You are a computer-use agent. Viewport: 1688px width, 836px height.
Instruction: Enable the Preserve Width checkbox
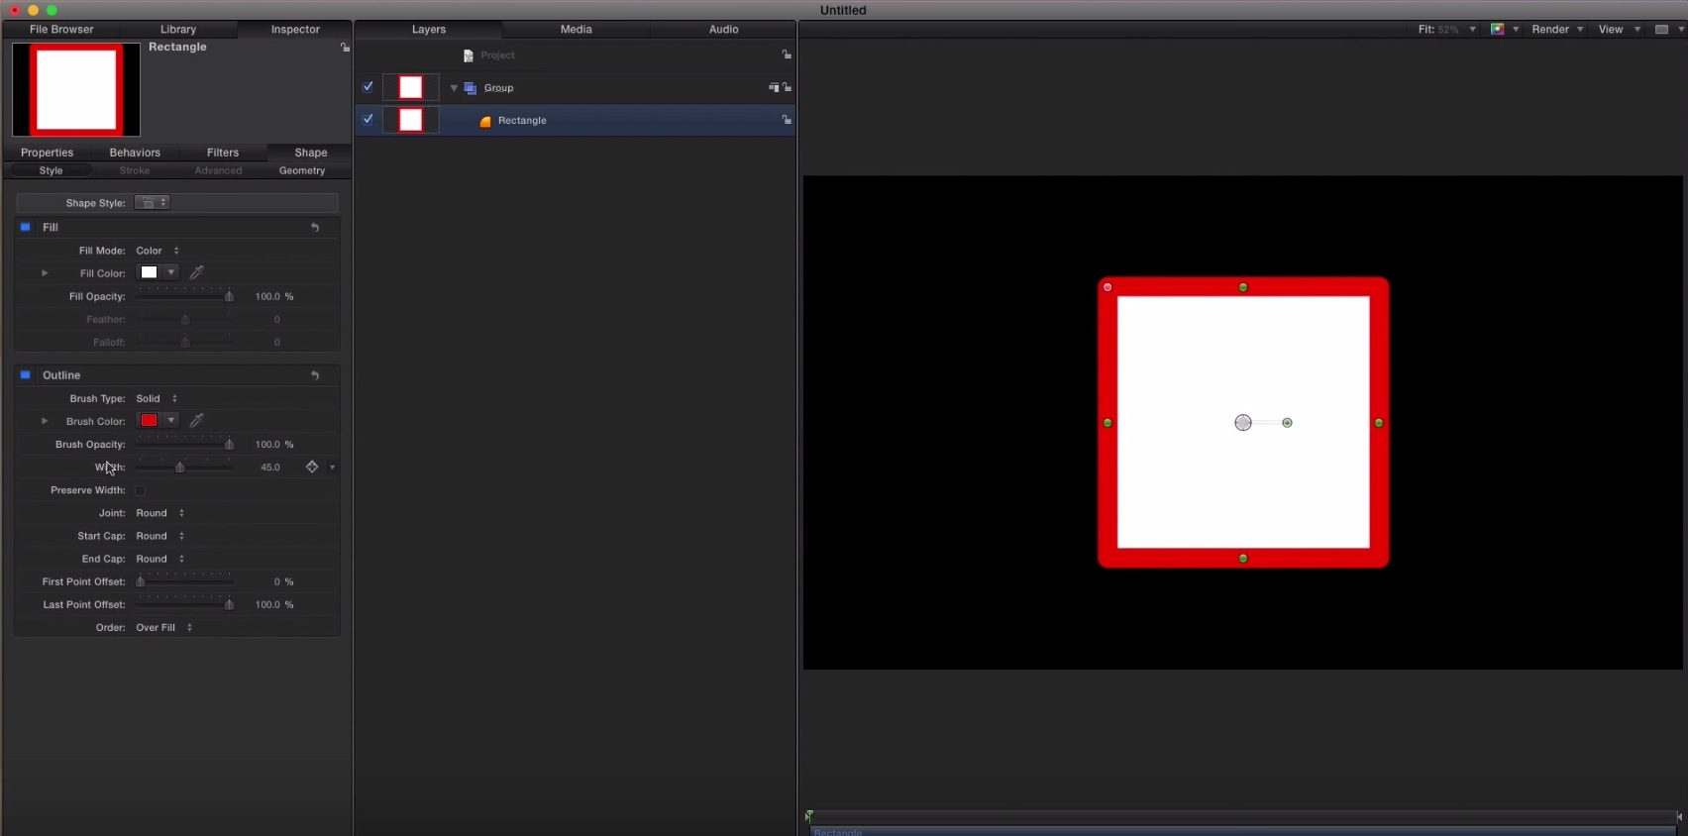141,490
